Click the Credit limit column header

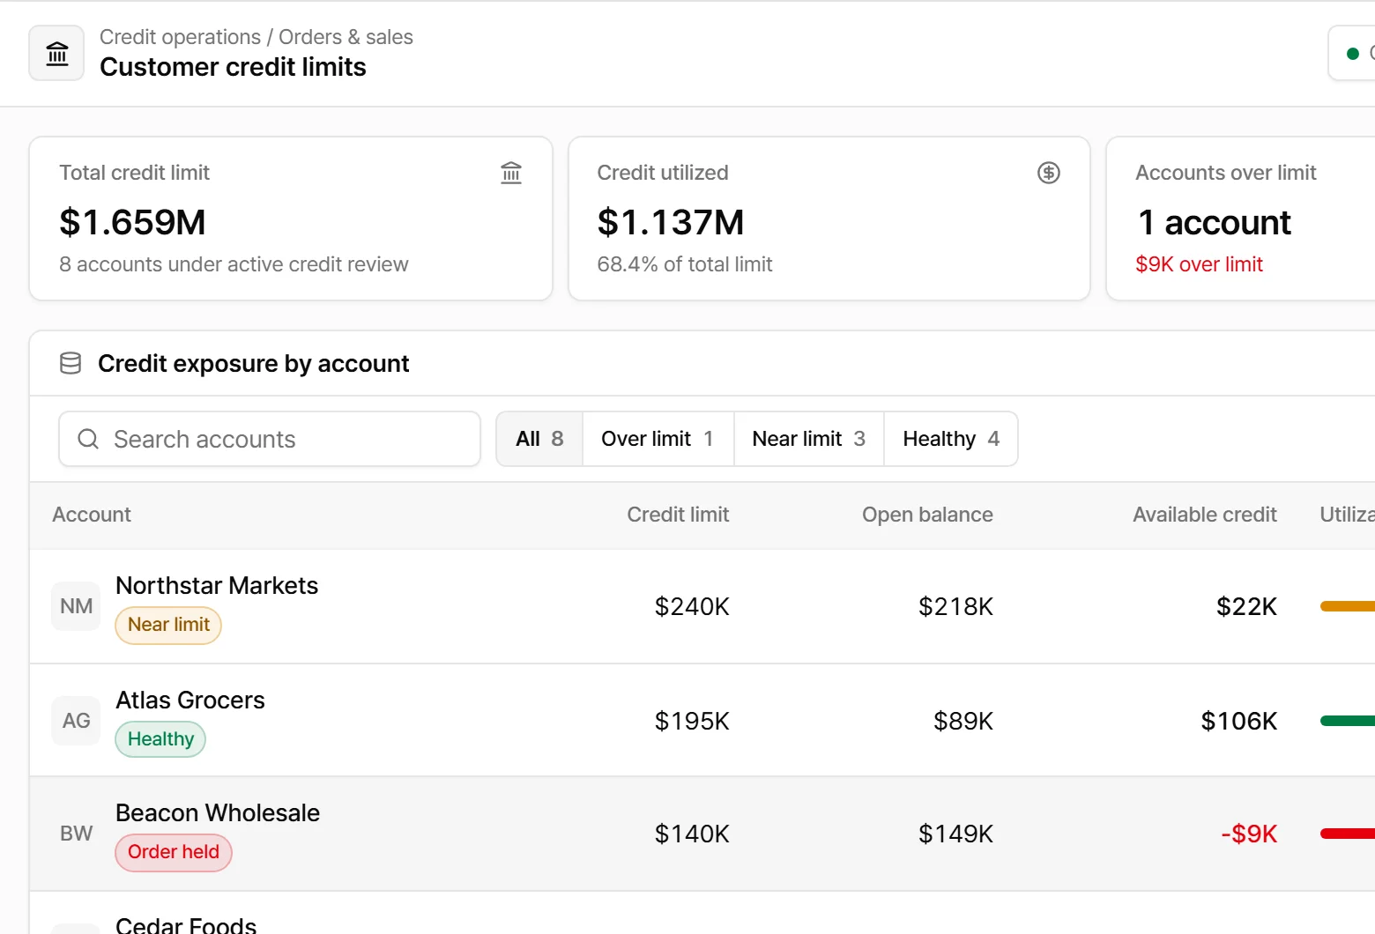[678, 515]
